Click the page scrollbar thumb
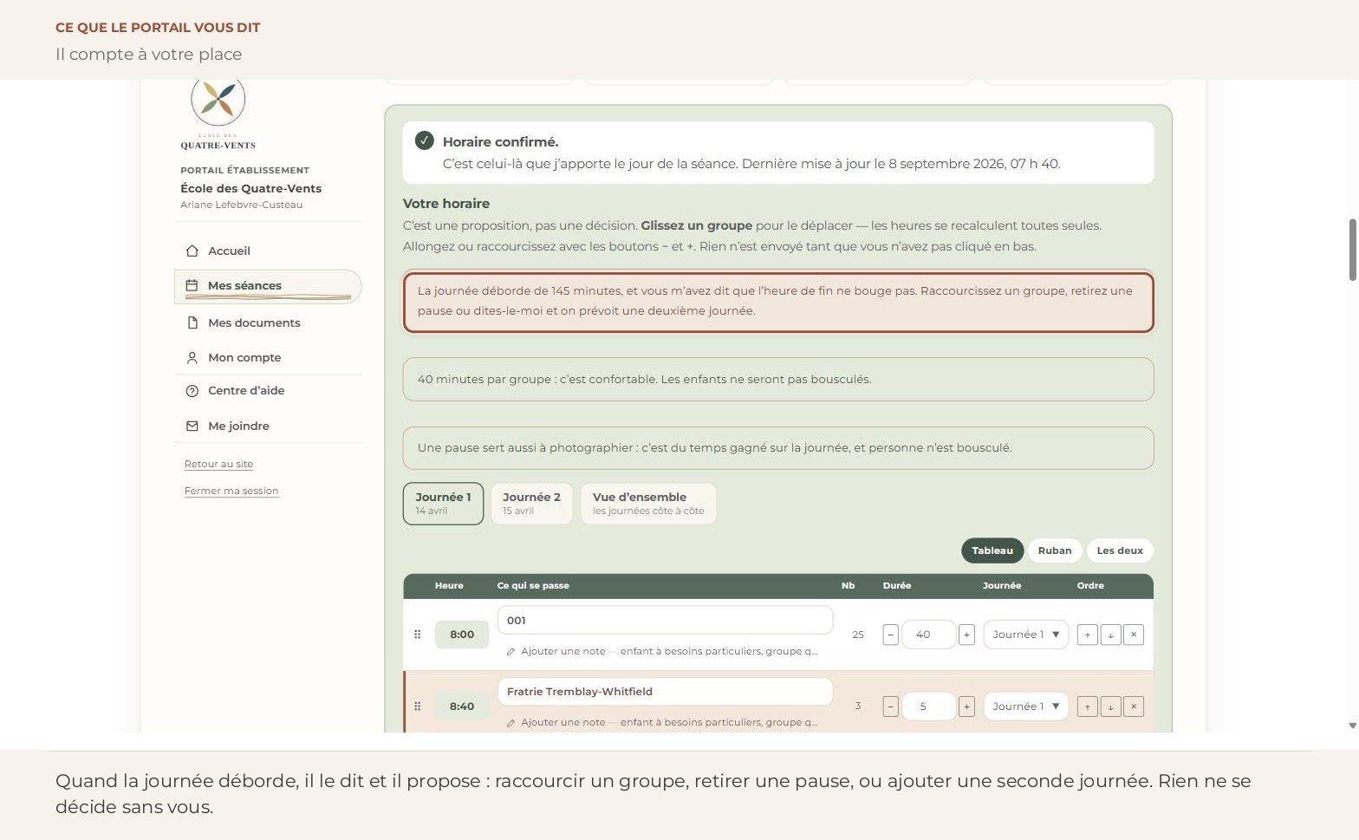Screen dimensions: 1359x840 (1352, 250)
